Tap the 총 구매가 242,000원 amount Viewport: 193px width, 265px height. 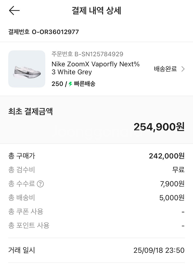click(x=166, y=156)
